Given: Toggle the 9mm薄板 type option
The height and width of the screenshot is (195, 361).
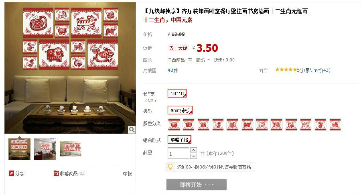Looking at the screenshot, I should coord(180,110).
